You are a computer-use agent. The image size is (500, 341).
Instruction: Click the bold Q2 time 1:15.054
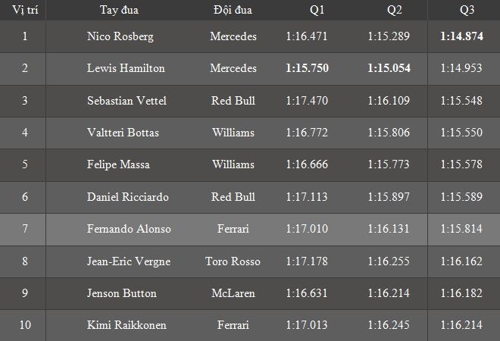click(x=389, y=68)
